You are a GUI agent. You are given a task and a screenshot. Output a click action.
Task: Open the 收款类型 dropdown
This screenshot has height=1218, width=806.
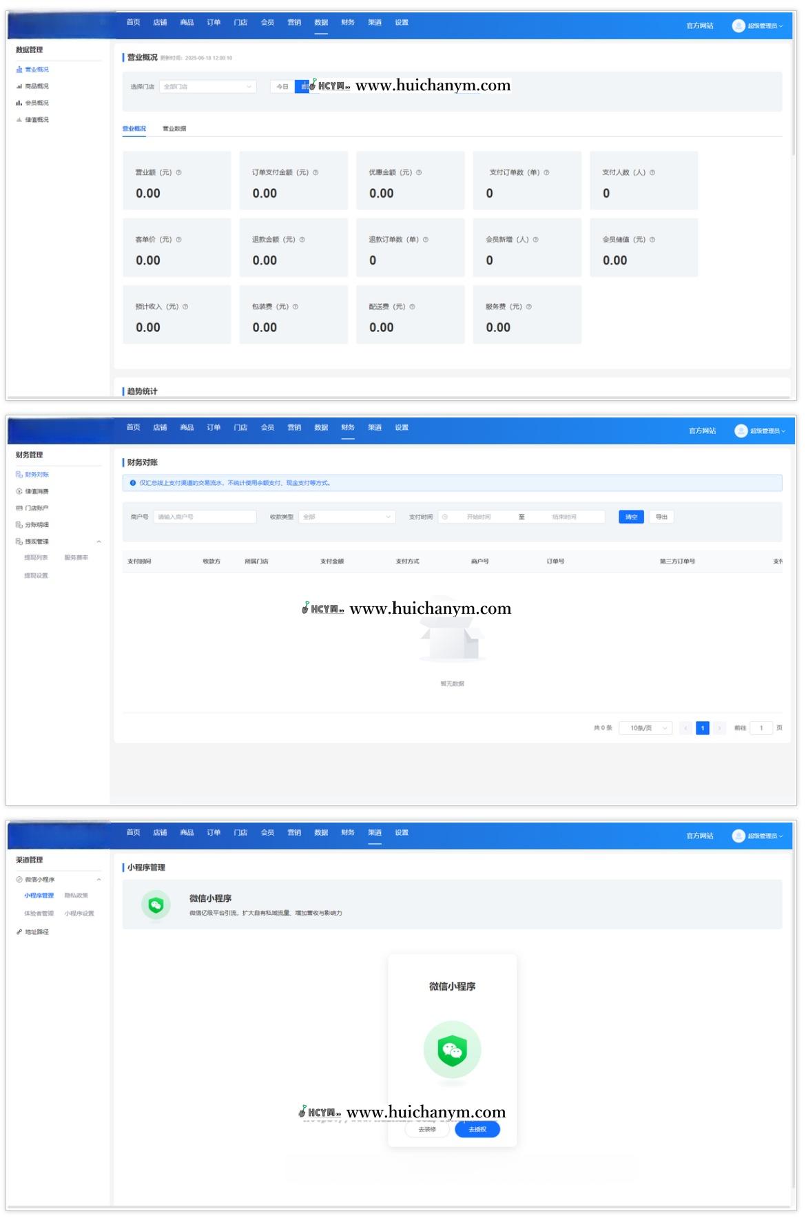(x=347, y=517)
